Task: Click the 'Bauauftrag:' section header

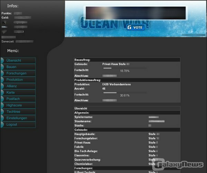Action: (127, 60)
